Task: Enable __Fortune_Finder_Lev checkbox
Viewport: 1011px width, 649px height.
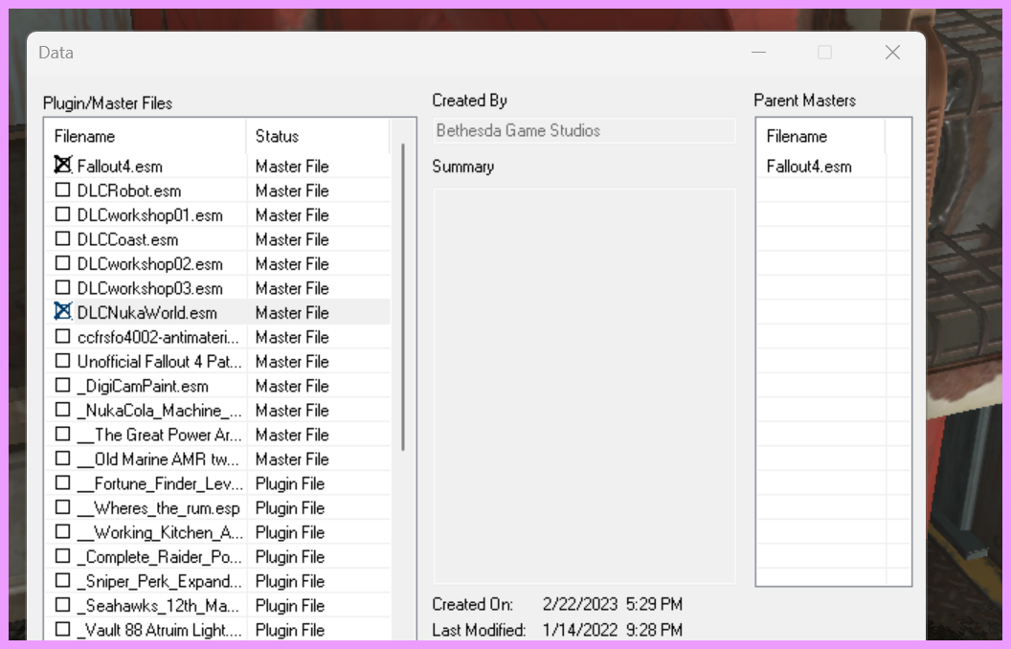Action: pyautogui.click(x=62, y=482)
